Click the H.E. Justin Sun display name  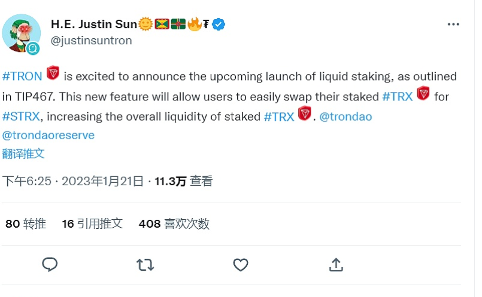[94, 25]
